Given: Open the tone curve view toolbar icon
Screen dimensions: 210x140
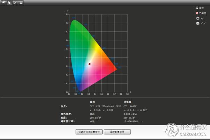Looking at the screenshot, I should click(x=15, y=2).
